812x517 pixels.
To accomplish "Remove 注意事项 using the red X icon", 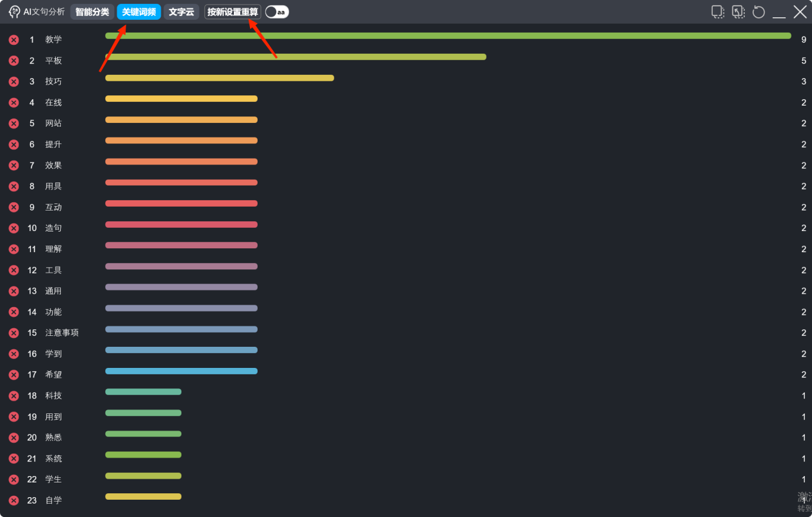I will click(13, 333).
